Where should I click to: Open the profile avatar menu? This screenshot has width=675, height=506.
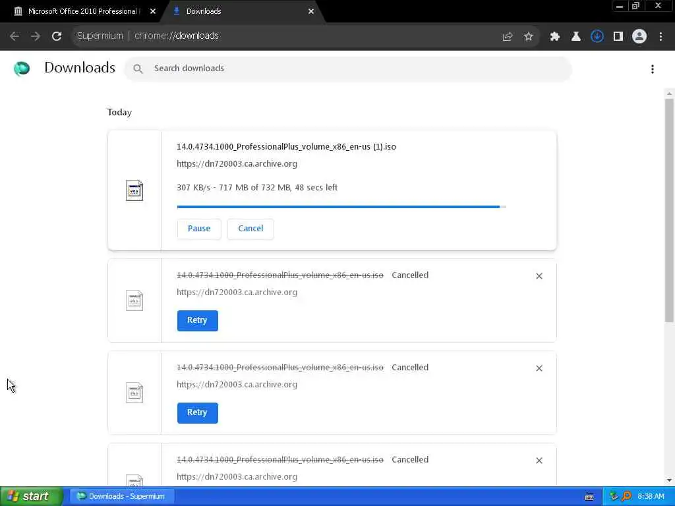tap(639, 37)
